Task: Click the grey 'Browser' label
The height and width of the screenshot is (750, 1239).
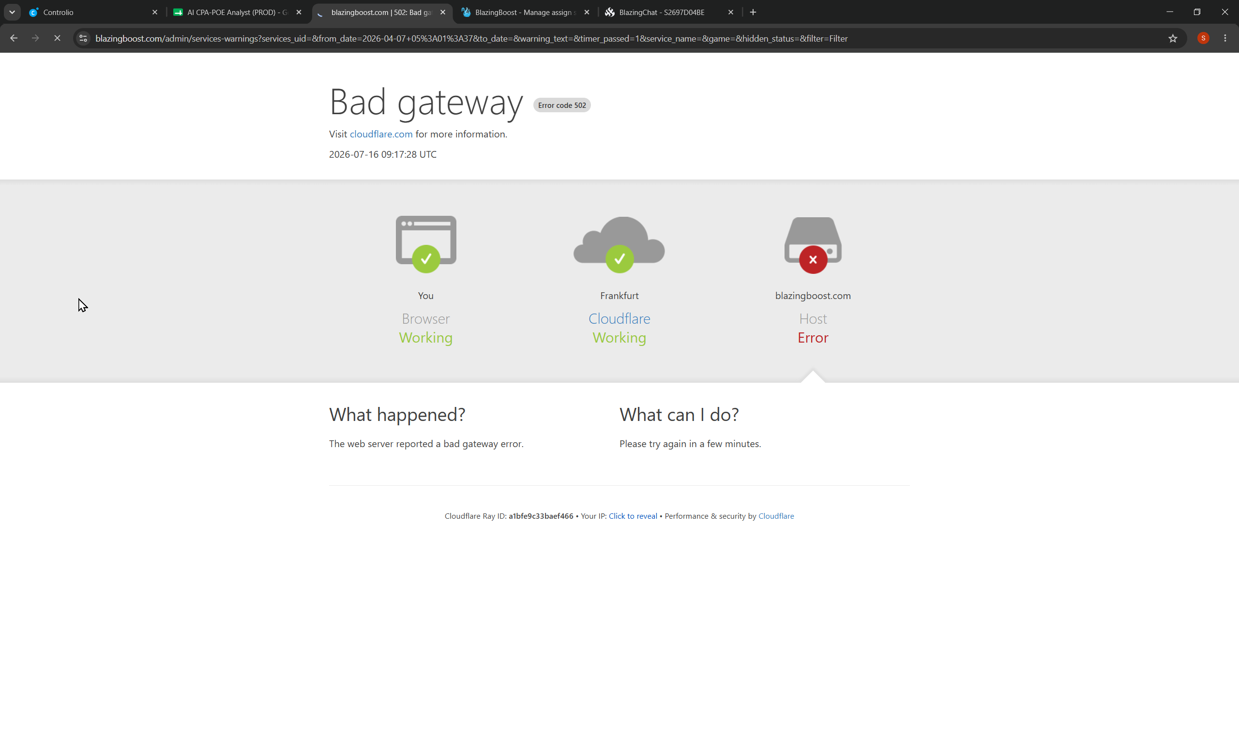Action: point(426,319)
